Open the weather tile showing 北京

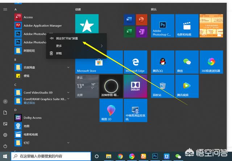click(x=87, y=86)
